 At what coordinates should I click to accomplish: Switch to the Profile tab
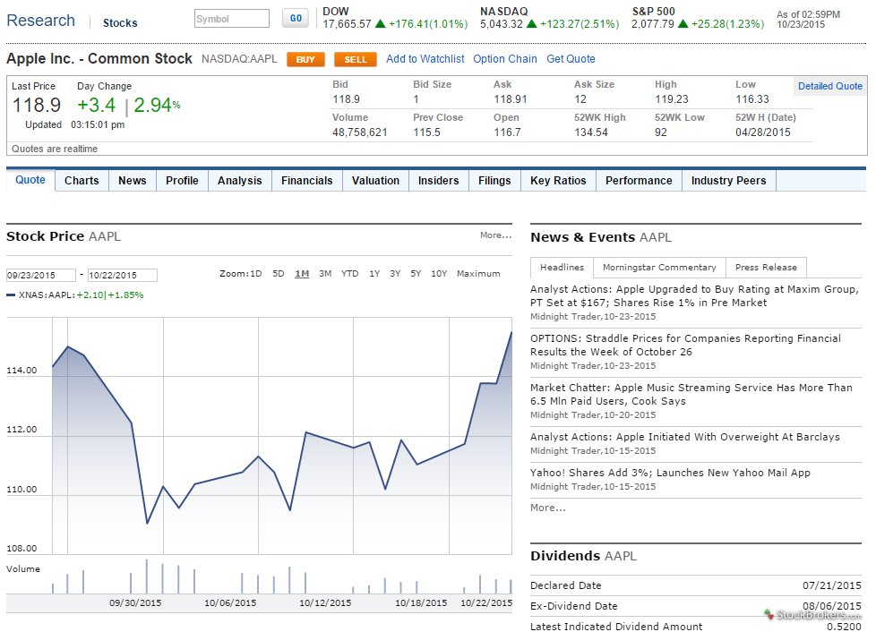click(x=182, y=180)
